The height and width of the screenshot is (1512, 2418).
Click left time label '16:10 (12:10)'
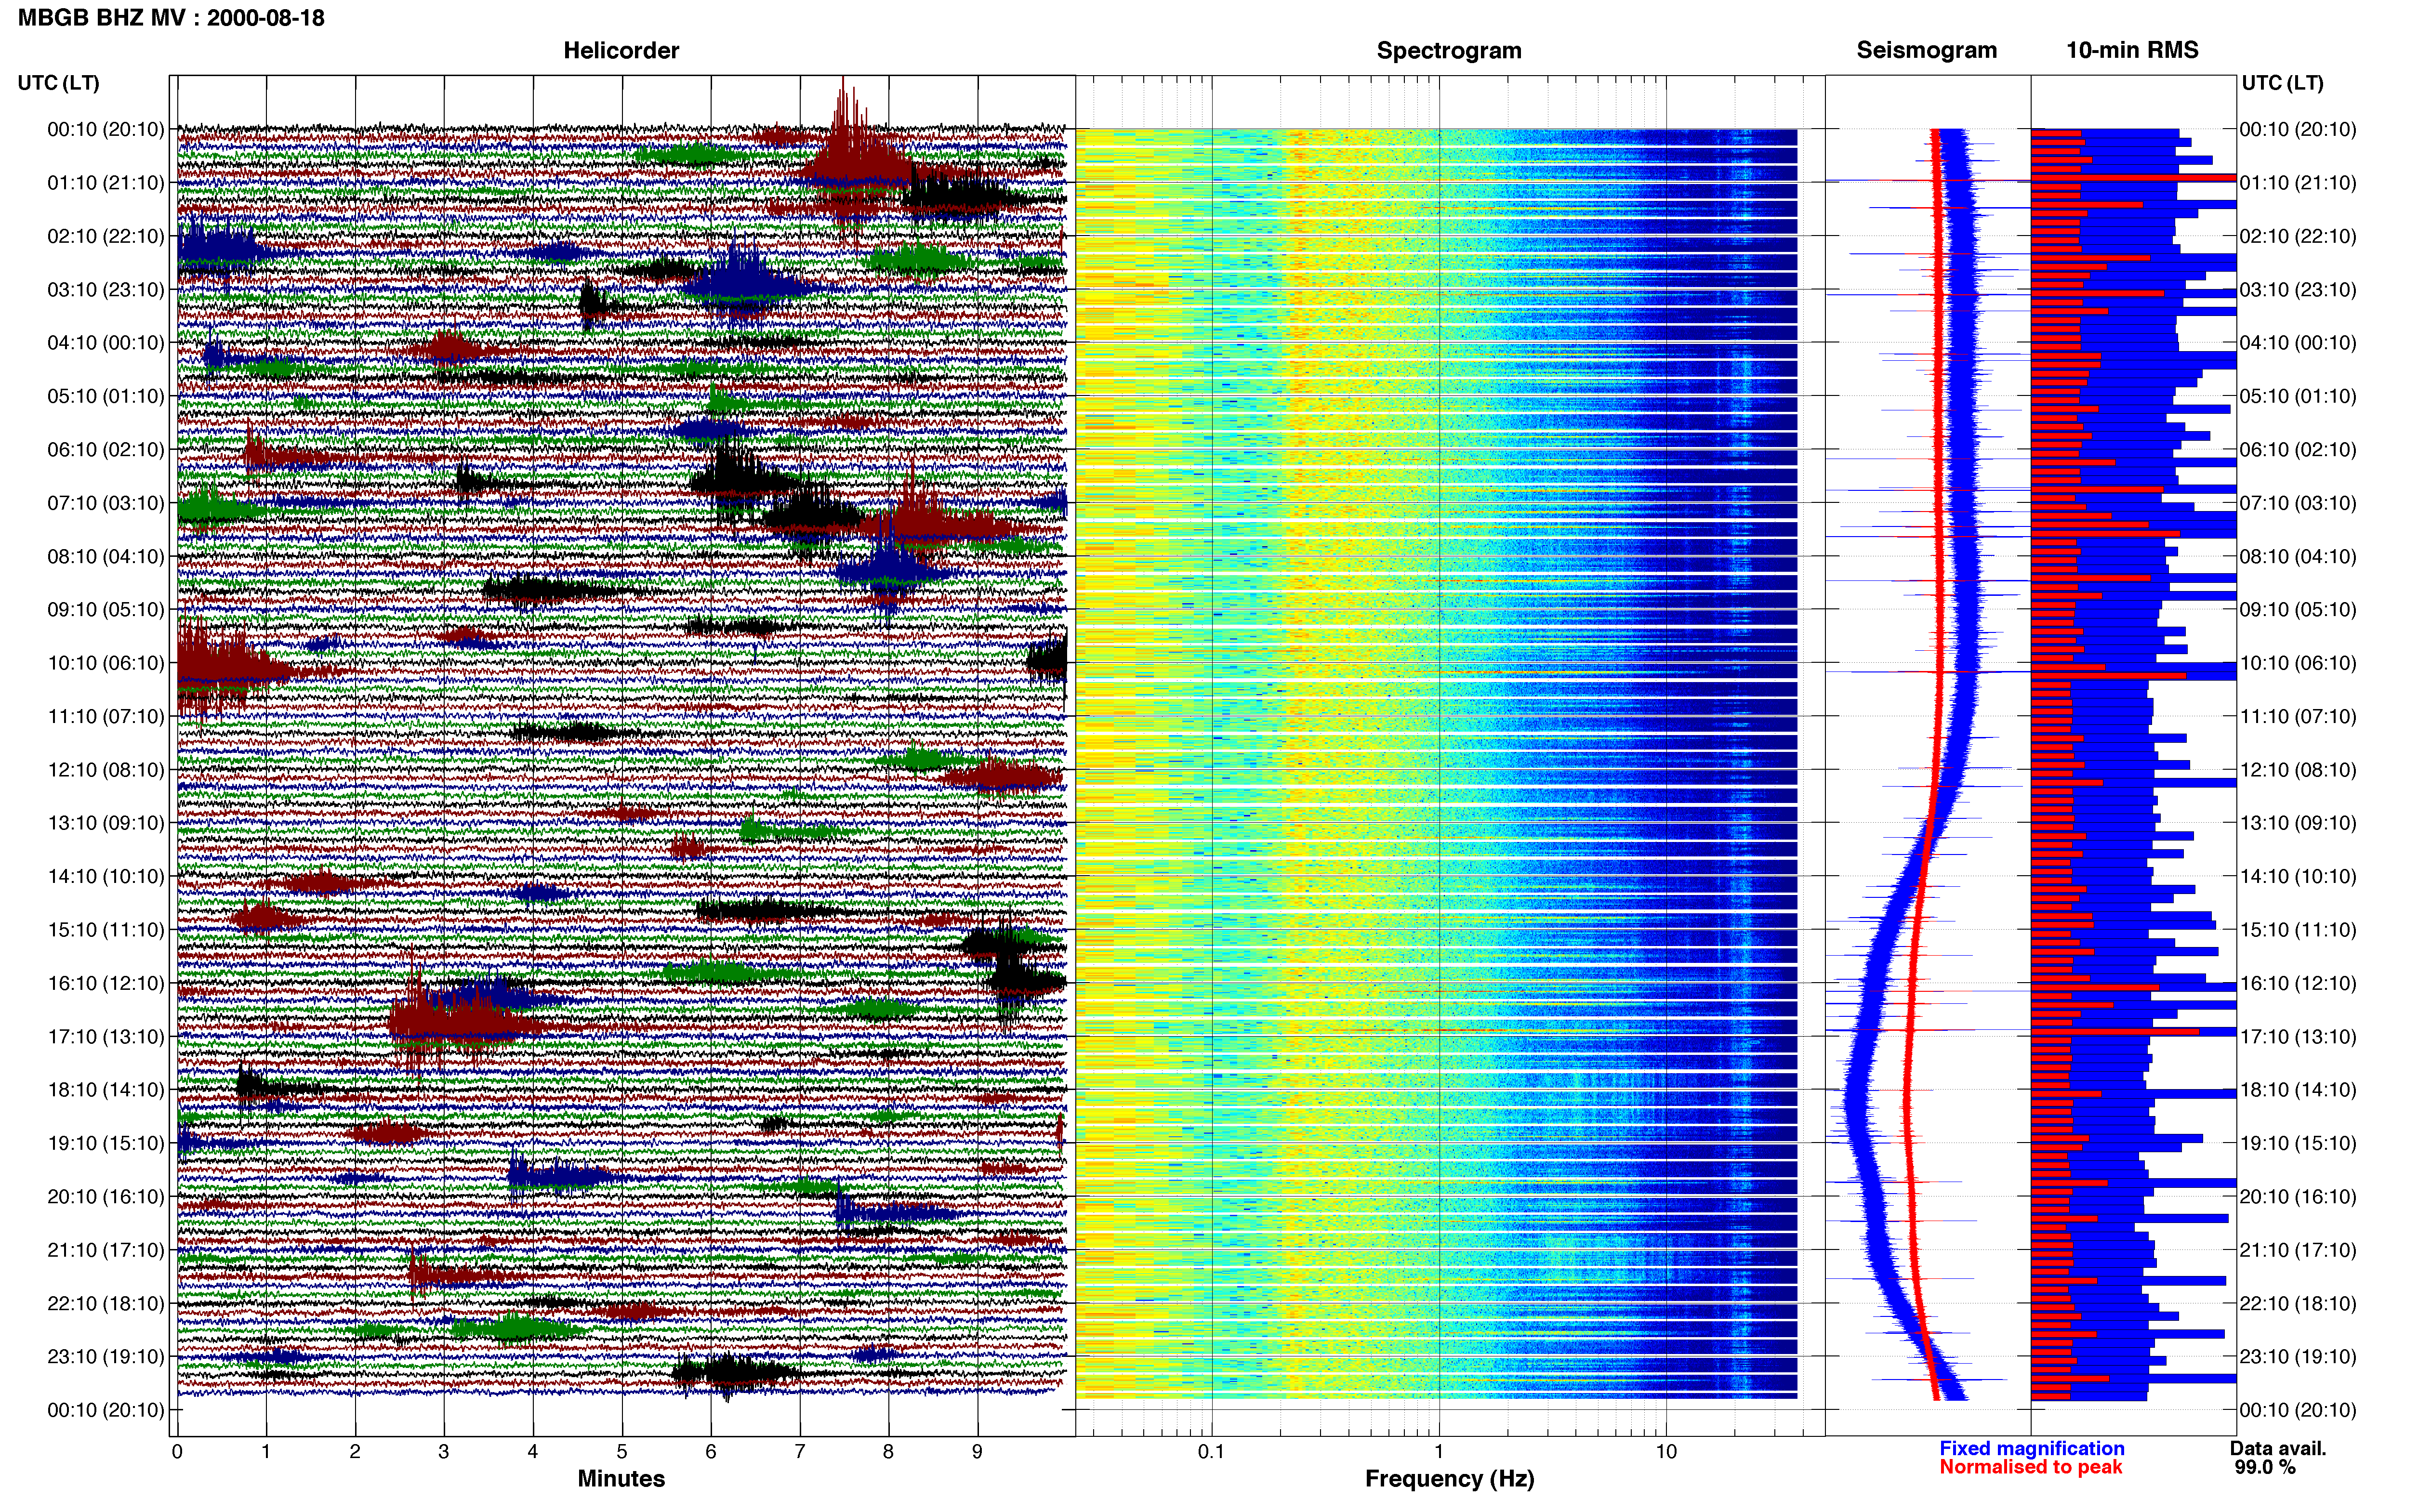tap(106, 983)
